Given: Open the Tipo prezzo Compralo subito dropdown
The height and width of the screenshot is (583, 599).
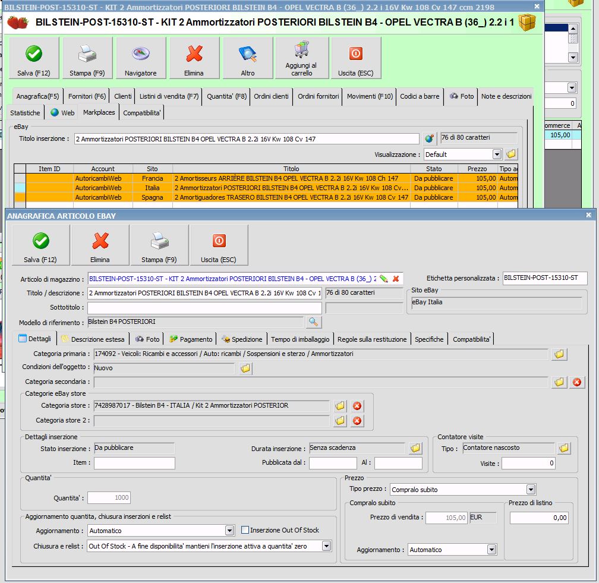Looking at the screenshot, I should click(x=531, y=490).
